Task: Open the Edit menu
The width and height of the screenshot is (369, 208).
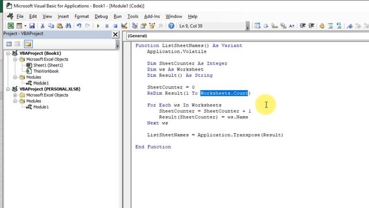Action: (33, 16)
